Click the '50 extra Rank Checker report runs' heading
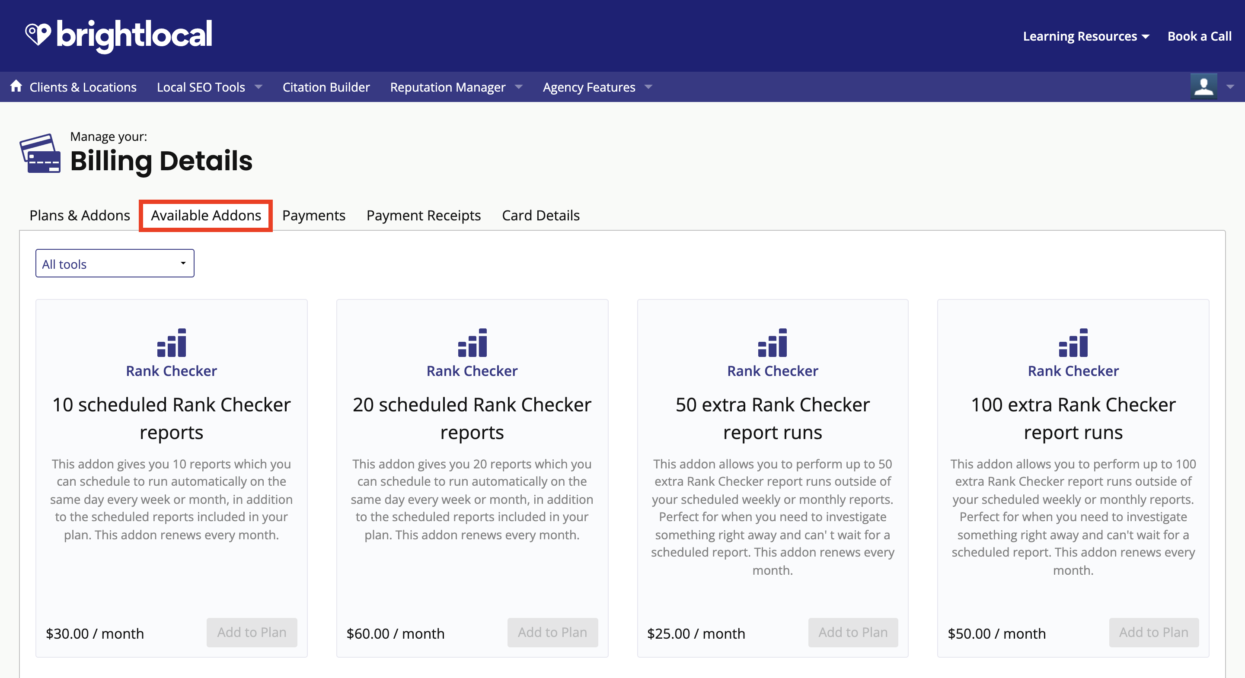 [x=773, y=418]
